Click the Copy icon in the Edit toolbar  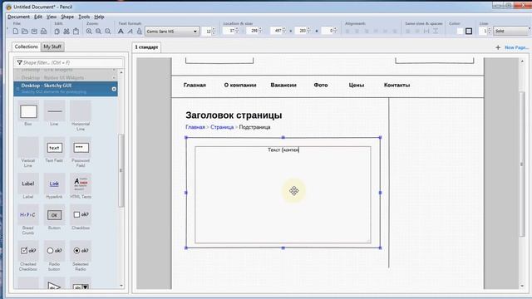57,32
